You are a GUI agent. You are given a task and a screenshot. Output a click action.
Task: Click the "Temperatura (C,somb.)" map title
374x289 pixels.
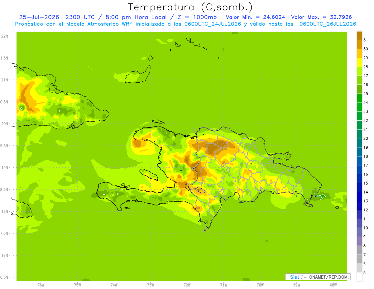pyautogui.click(x=190, y=7)
